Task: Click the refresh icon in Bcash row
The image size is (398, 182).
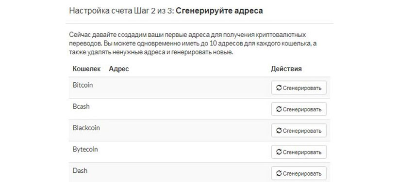Action: click(279, 109)
